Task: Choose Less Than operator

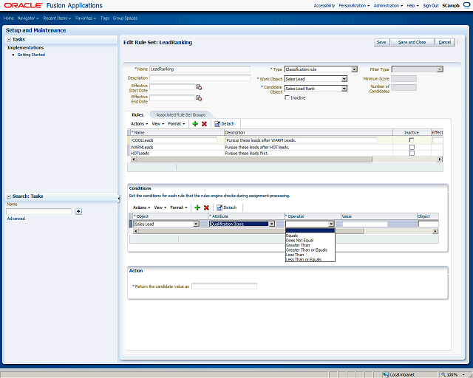Action: coord(295,255)
